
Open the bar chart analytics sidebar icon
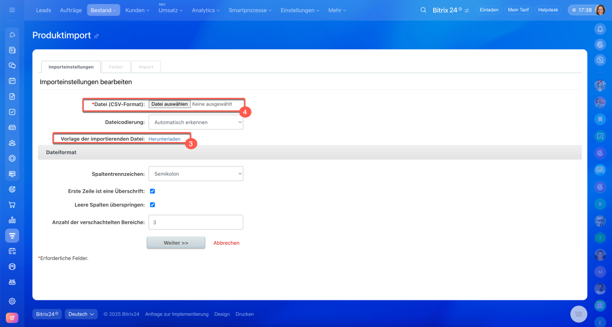click(12, 220)
